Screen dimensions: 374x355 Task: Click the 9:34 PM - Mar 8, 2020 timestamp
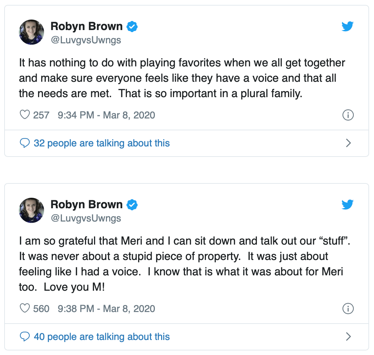click(x=106, y=115)
